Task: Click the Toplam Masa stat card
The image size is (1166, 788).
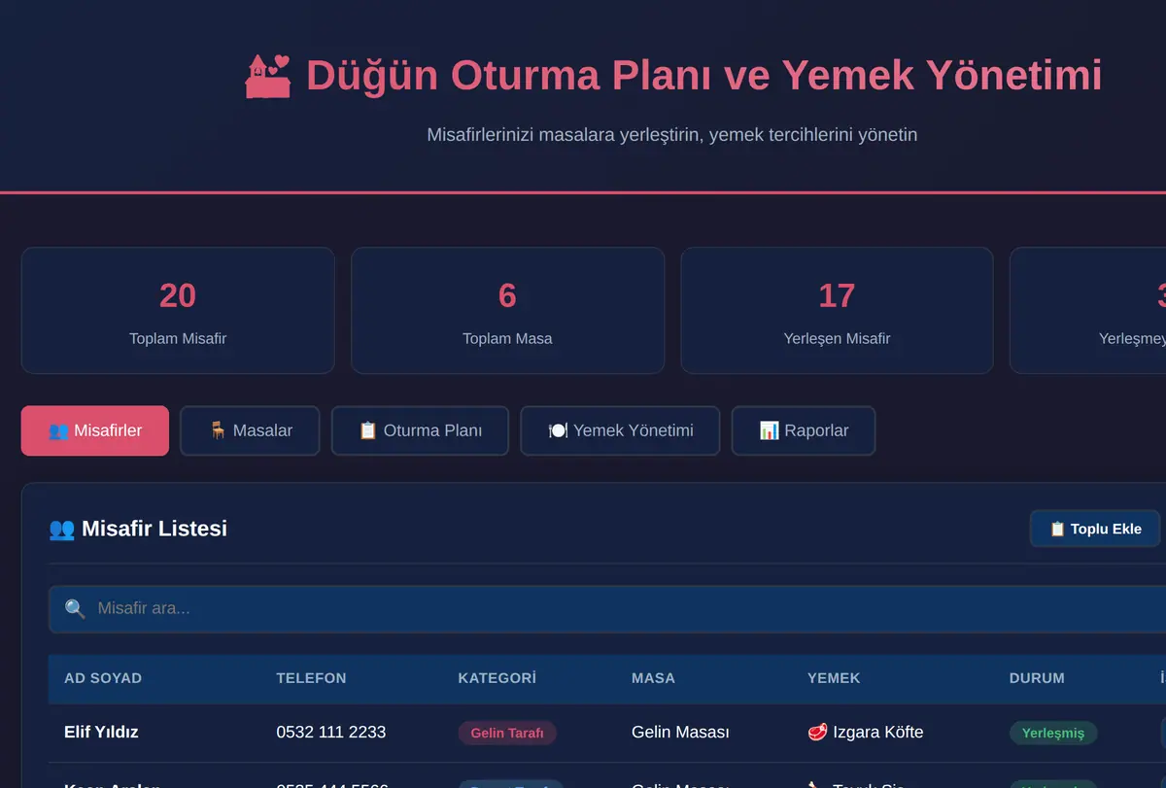Action: (507, 310)
